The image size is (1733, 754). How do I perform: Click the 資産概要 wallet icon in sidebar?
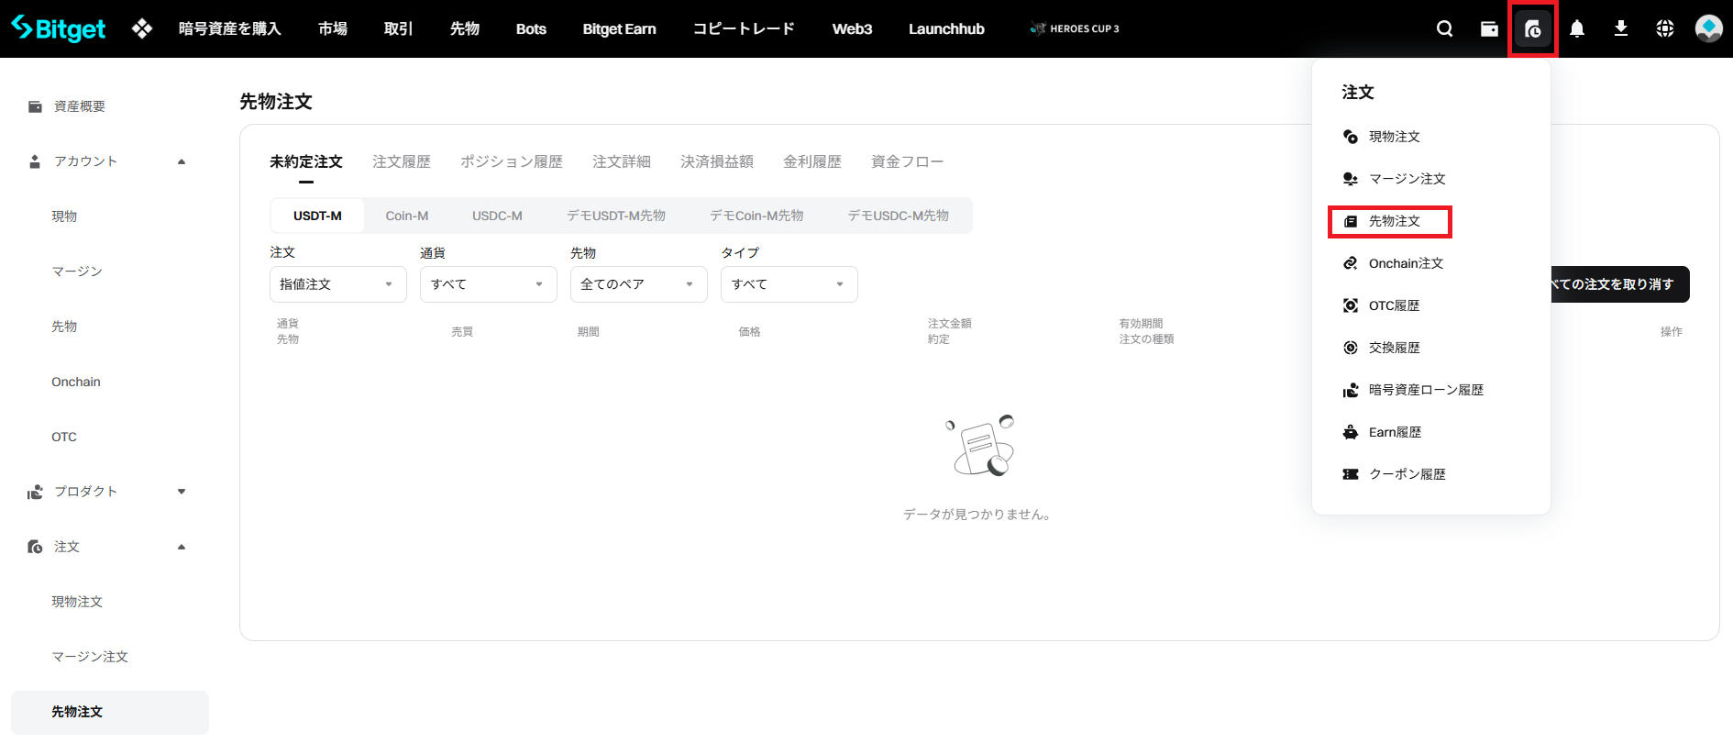pyautogui.click(x=35, y=106)
